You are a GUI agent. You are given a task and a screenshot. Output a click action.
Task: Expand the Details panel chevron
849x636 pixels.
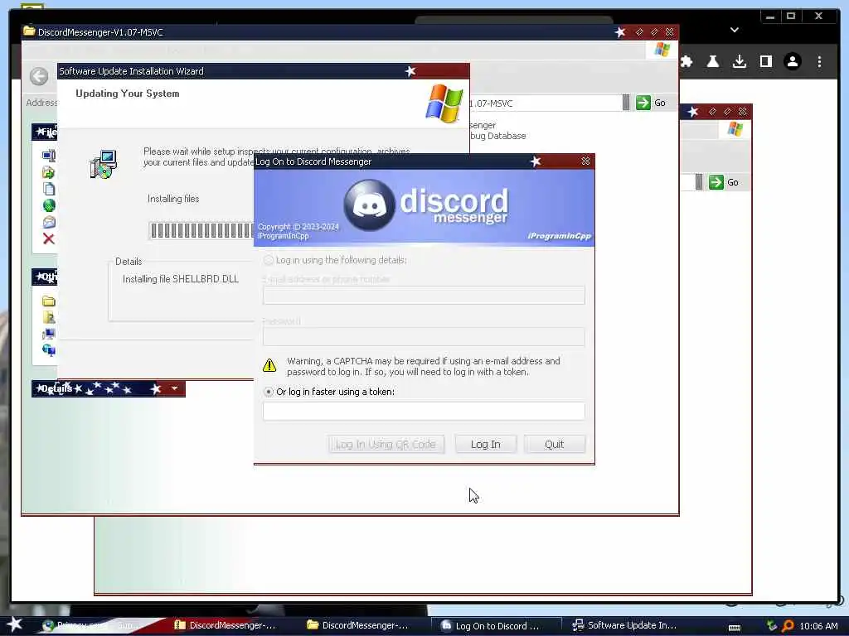point(174,388)
